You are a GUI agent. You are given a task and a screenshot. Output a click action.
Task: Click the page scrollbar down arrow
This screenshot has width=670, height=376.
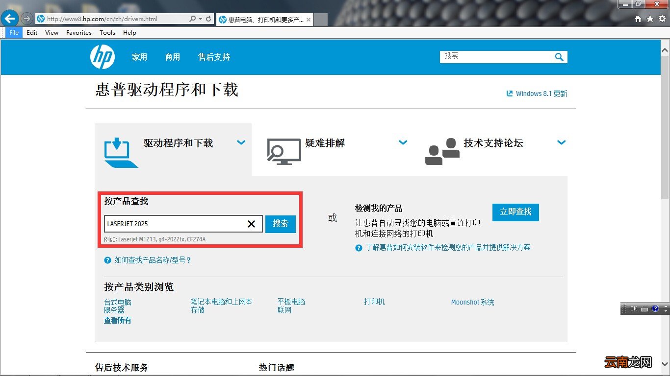(665, 363)
